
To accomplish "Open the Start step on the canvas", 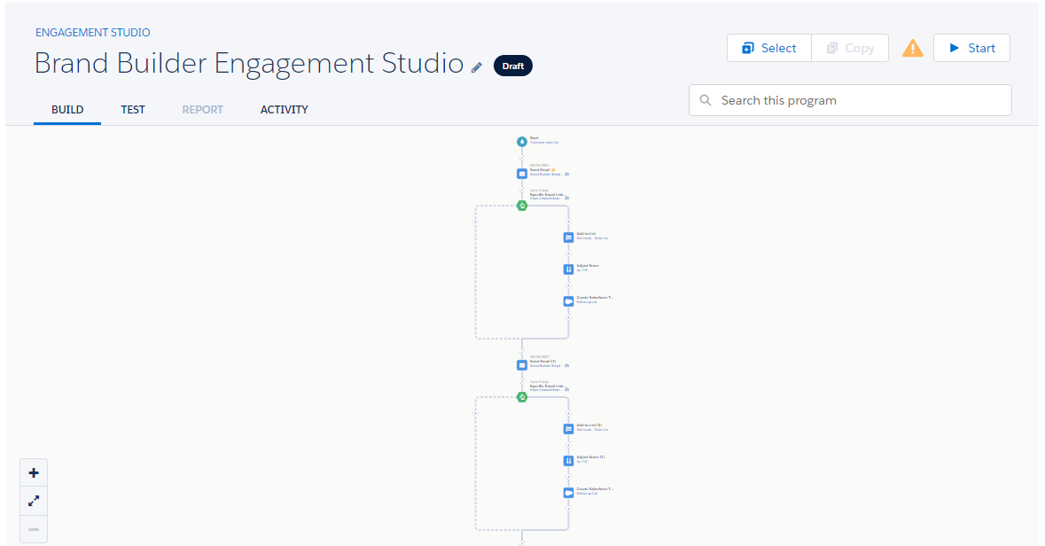I will [x=521, y=140].
